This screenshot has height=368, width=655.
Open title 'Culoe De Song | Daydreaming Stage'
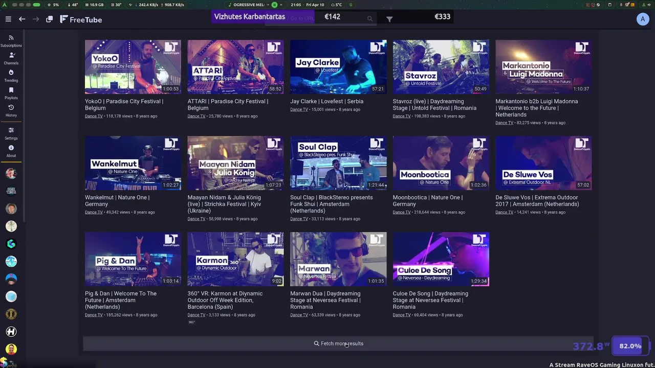[x=430, y=300]
